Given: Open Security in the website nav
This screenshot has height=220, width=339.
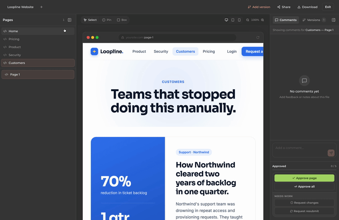Looking at the screenshot, I should point(161,51).
